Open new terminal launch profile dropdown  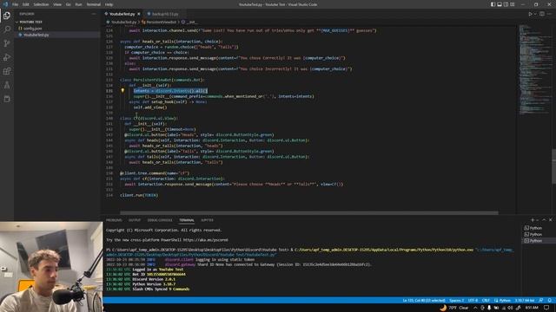(x=537, y=220)
